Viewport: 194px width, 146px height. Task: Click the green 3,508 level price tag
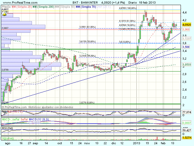[186, 47]
